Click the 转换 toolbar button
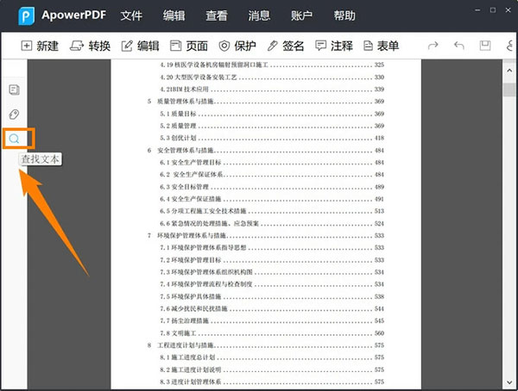Viewport: 518px width, 391px height. (90, 46)
